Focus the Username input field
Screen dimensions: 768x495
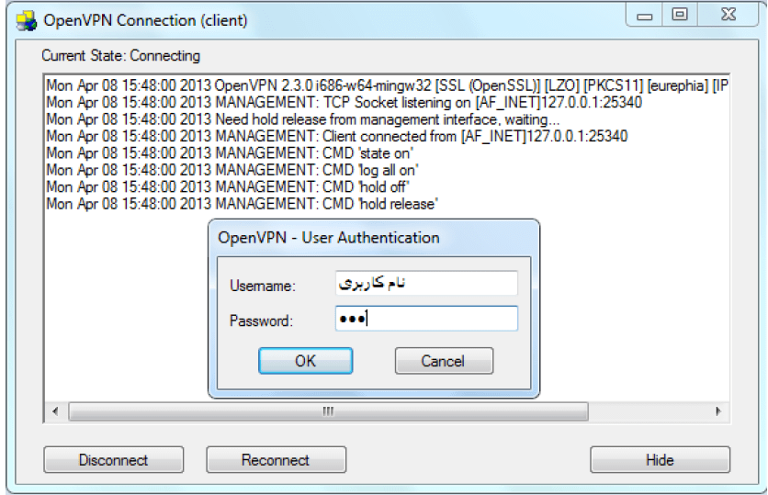426,283
